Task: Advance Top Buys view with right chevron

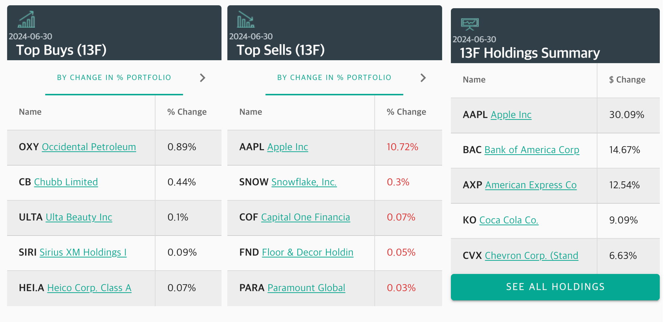Action: [x=203, y=78]
